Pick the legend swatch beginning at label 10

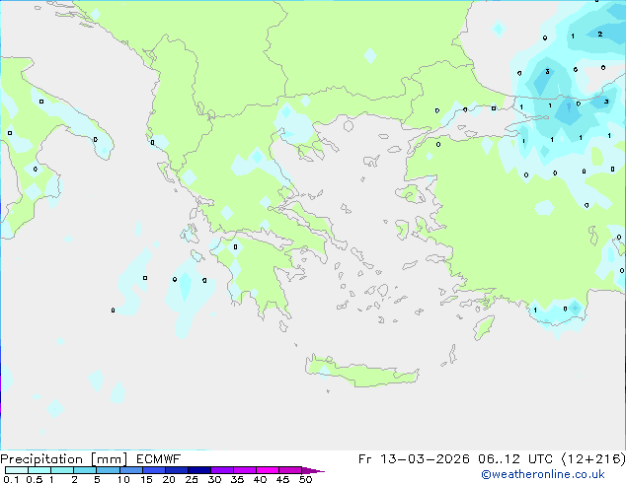tap(130, 470)
